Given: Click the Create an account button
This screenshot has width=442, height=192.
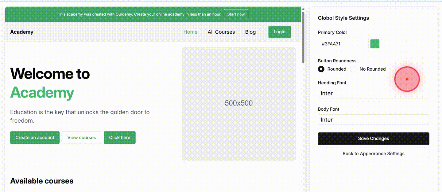Looking at the screenshot, I should pyautogui.click(x=35, y=138).
